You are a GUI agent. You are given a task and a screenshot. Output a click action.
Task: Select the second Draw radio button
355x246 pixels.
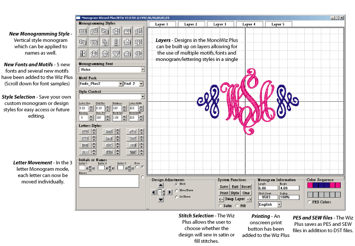tap(142, 166)
